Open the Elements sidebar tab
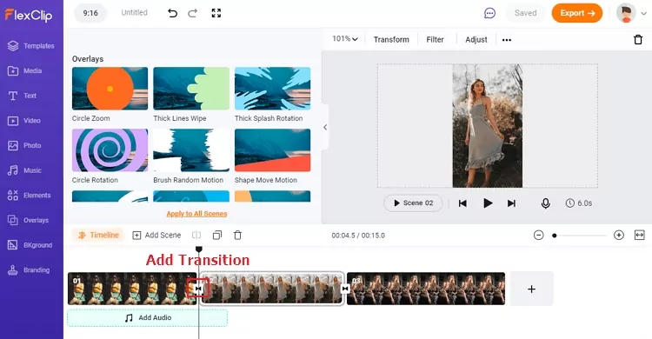The width and height of the screenshot is (652, 339). tap(29, 195)
